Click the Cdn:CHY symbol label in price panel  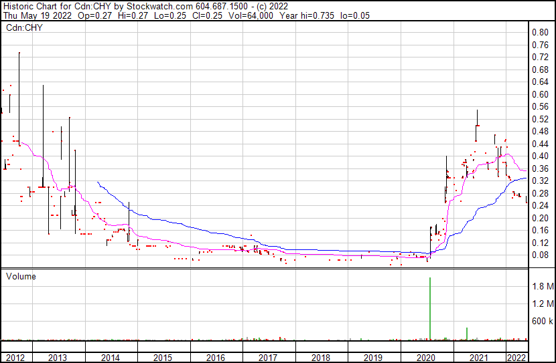point(25,28)
